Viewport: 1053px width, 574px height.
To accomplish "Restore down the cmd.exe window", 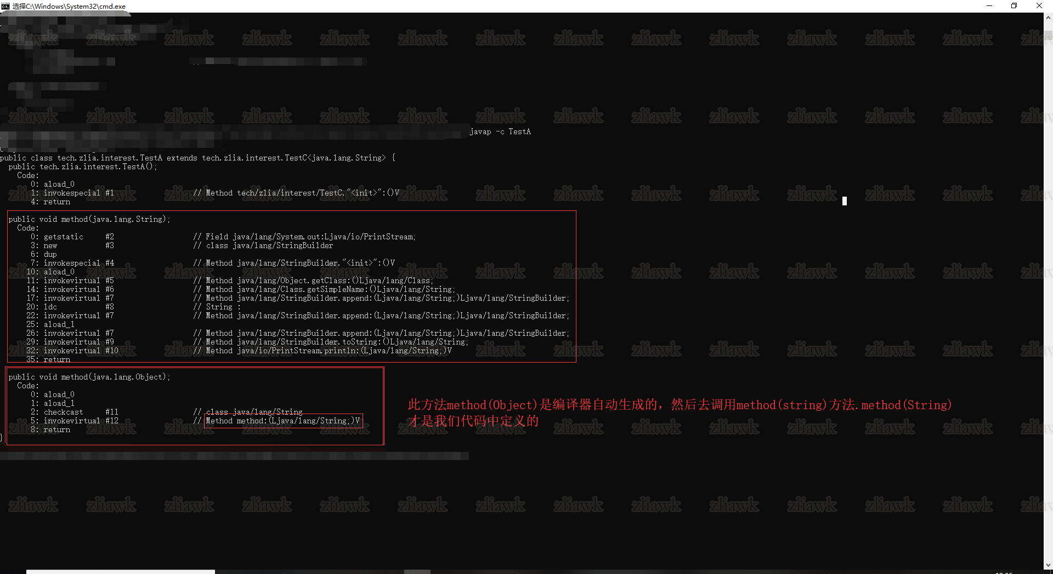I will point(1014,6).
